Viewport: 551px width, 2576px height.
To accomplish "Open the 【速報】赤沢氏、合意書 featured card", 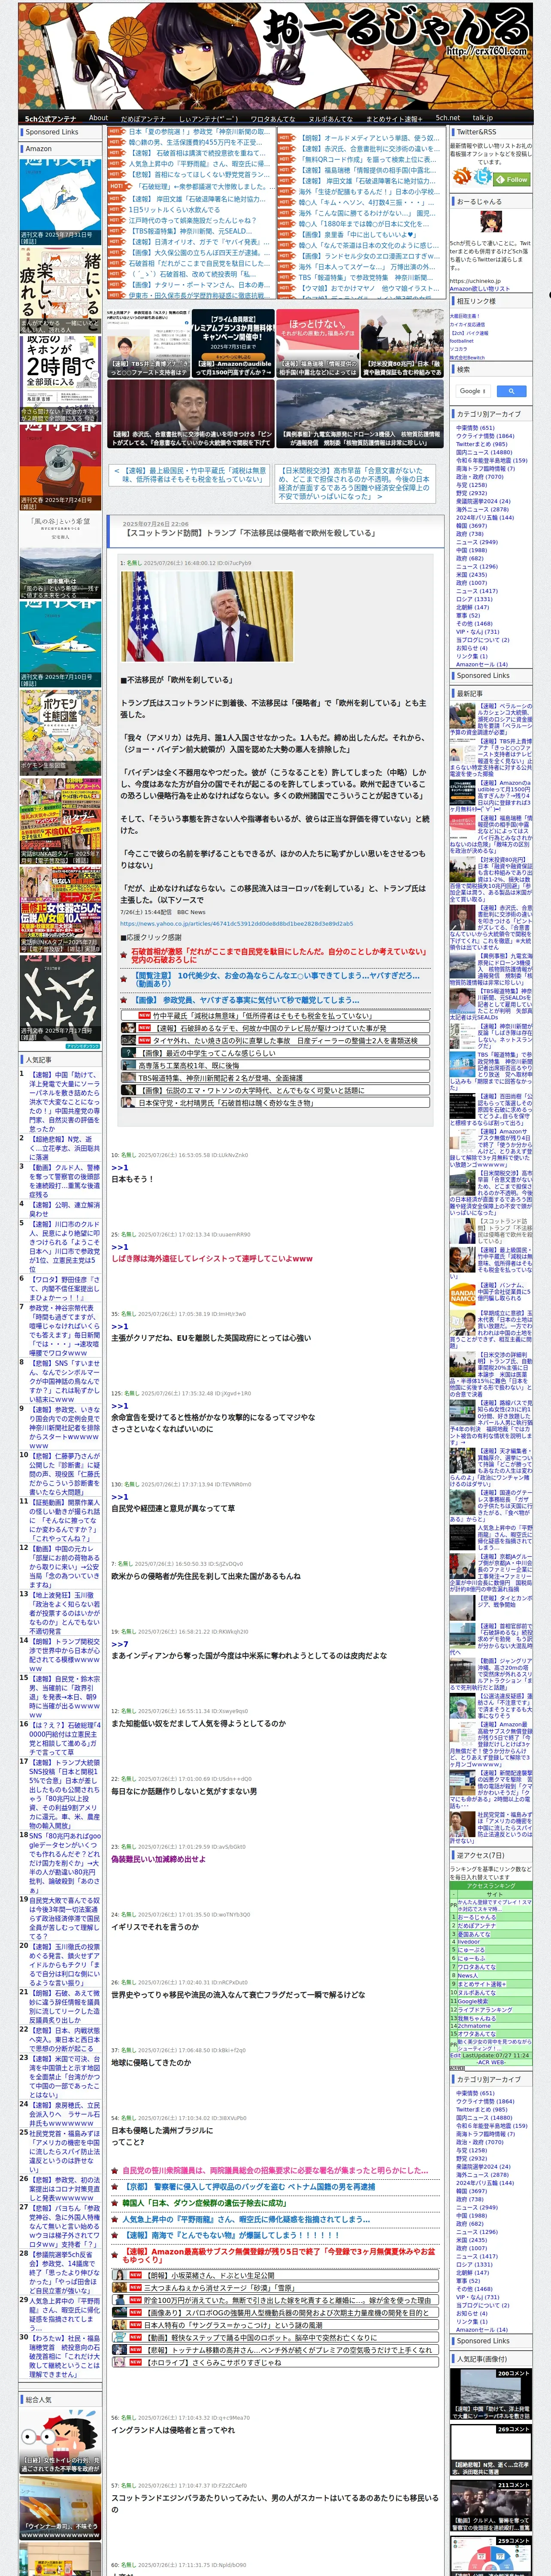I will [x=190, y=414].
